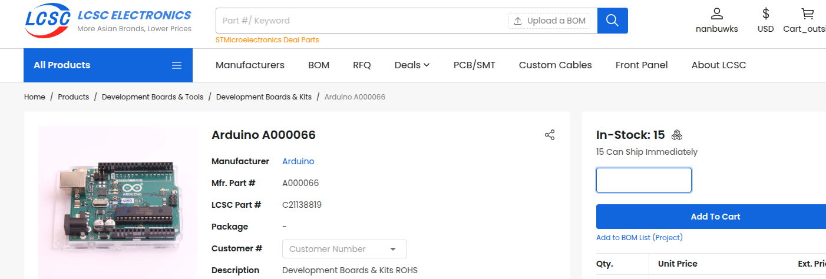This screenshot has height=279, width=826.
Task: Click the nanbuwks username label
Action: pyautogui.click(x=717, y=29)
